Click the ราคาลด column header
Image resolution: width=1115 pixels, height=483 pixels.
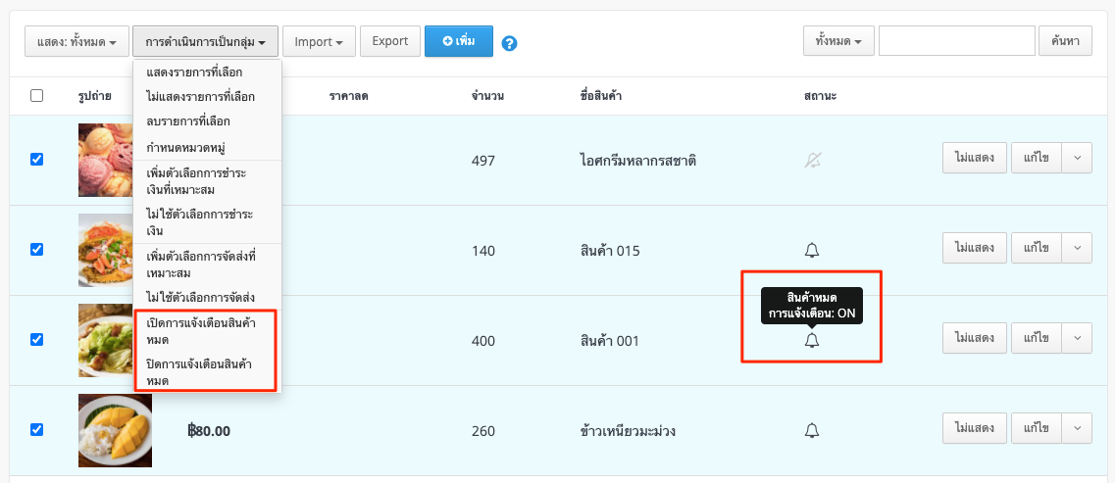(x=348, y=96)
